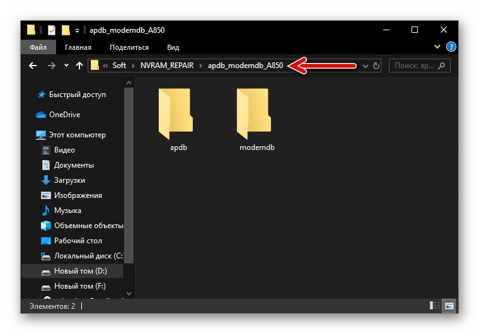This screenshot has width=479, height=334.
Task: Click the navigation pane scrollbar thumb
Action: [129, 175]
